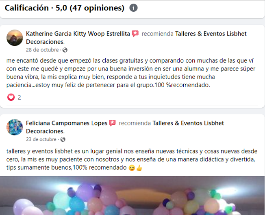Click the recommendation star badge after Katherine's name

[135, 34]
